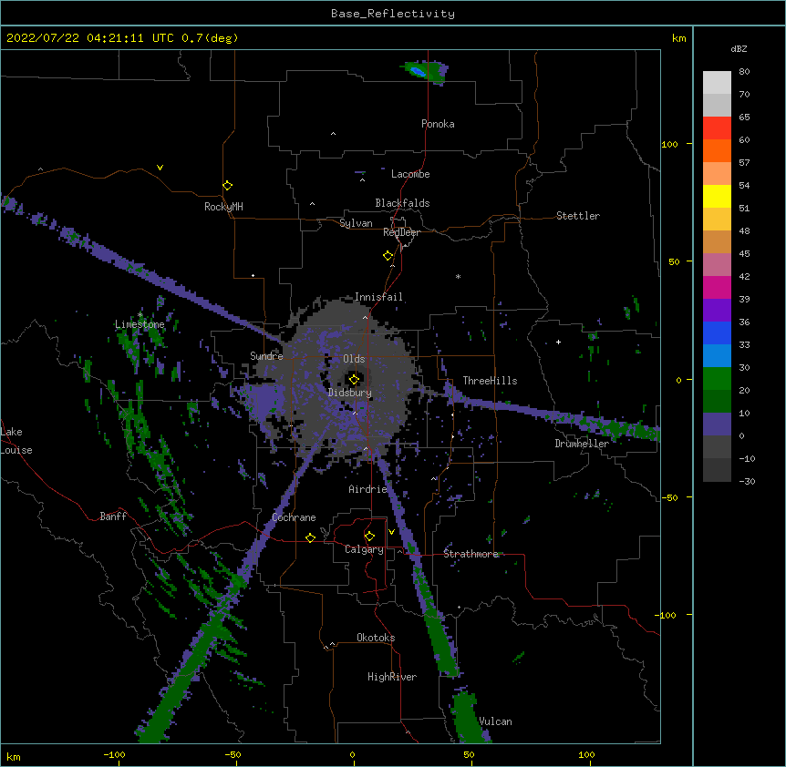Image resolution: width=786 pixels, height=767 pixels.
Task: Click the yellow V marker near Calgary
Action: tap(391, 532)
